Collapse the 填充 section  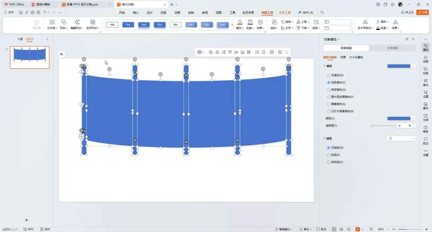pyautogui.click(x=324, y=66)
